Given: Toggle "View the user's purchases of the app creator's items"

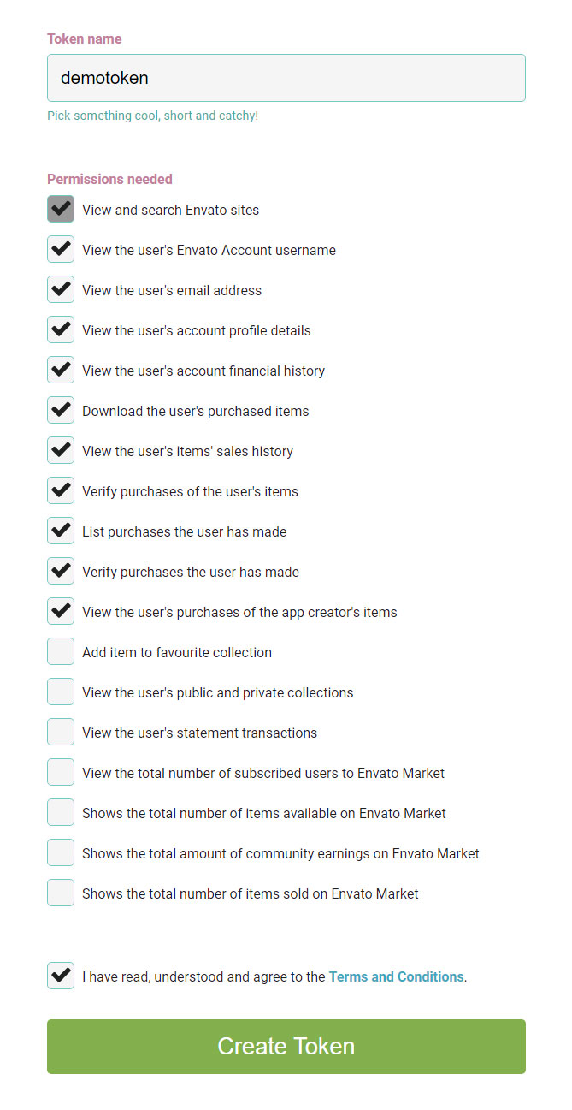Looking at the screenshot, I should [x=61, y=611].
